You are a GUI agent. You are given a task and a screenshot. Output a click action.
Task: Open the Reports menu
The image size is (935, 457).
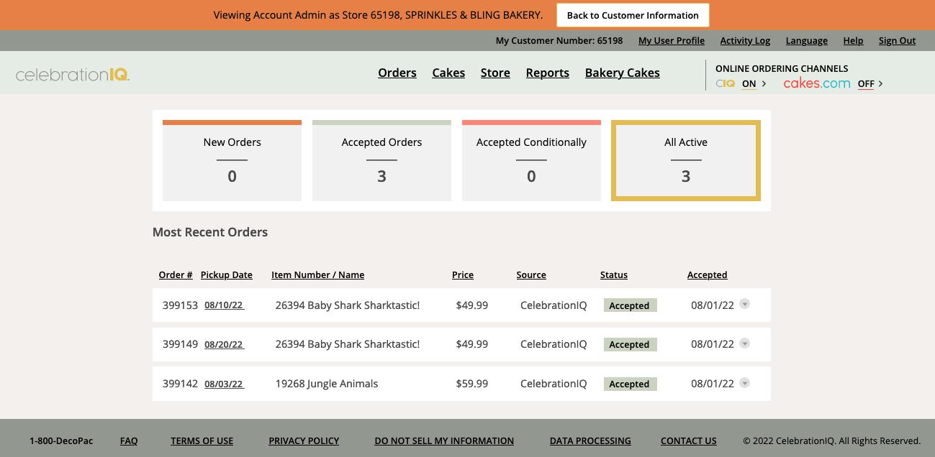[547, 73]
